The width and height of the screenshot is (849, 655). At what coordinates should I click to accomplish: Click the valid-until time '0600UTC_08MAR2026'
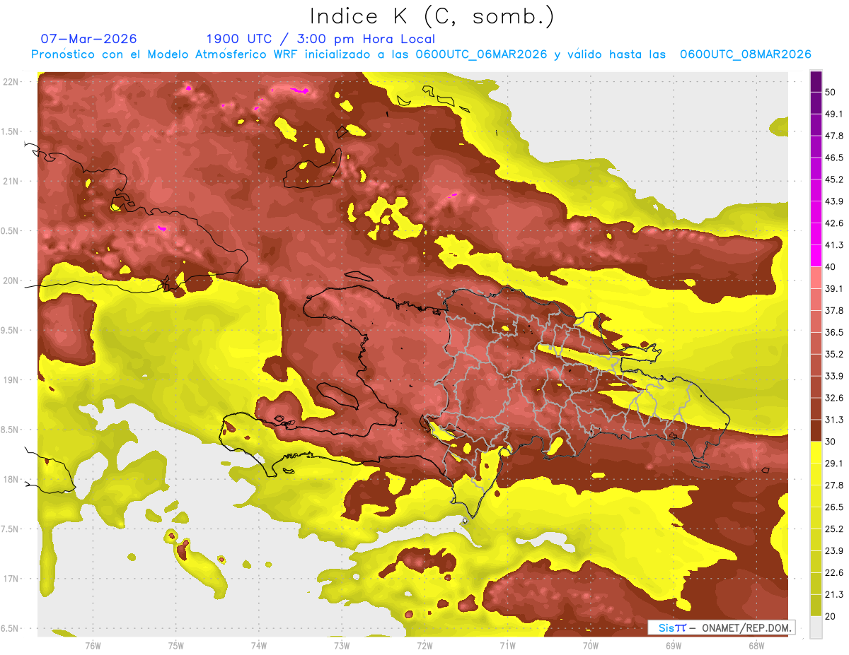click(745, 54)
